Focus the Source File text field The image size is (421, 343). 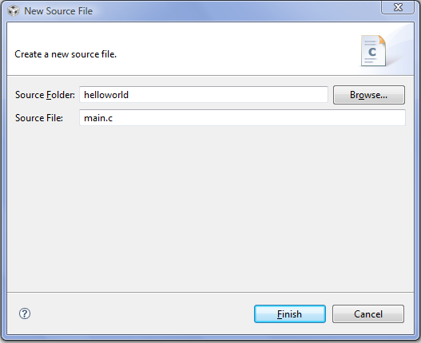point(242,117)
